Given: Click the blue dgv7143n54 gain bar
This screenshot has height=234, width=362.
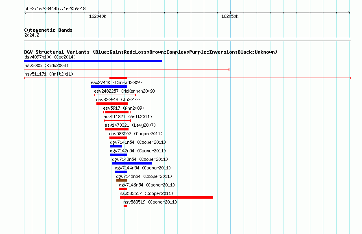Looking at the screenshot, I should click(x=132, y=163).
